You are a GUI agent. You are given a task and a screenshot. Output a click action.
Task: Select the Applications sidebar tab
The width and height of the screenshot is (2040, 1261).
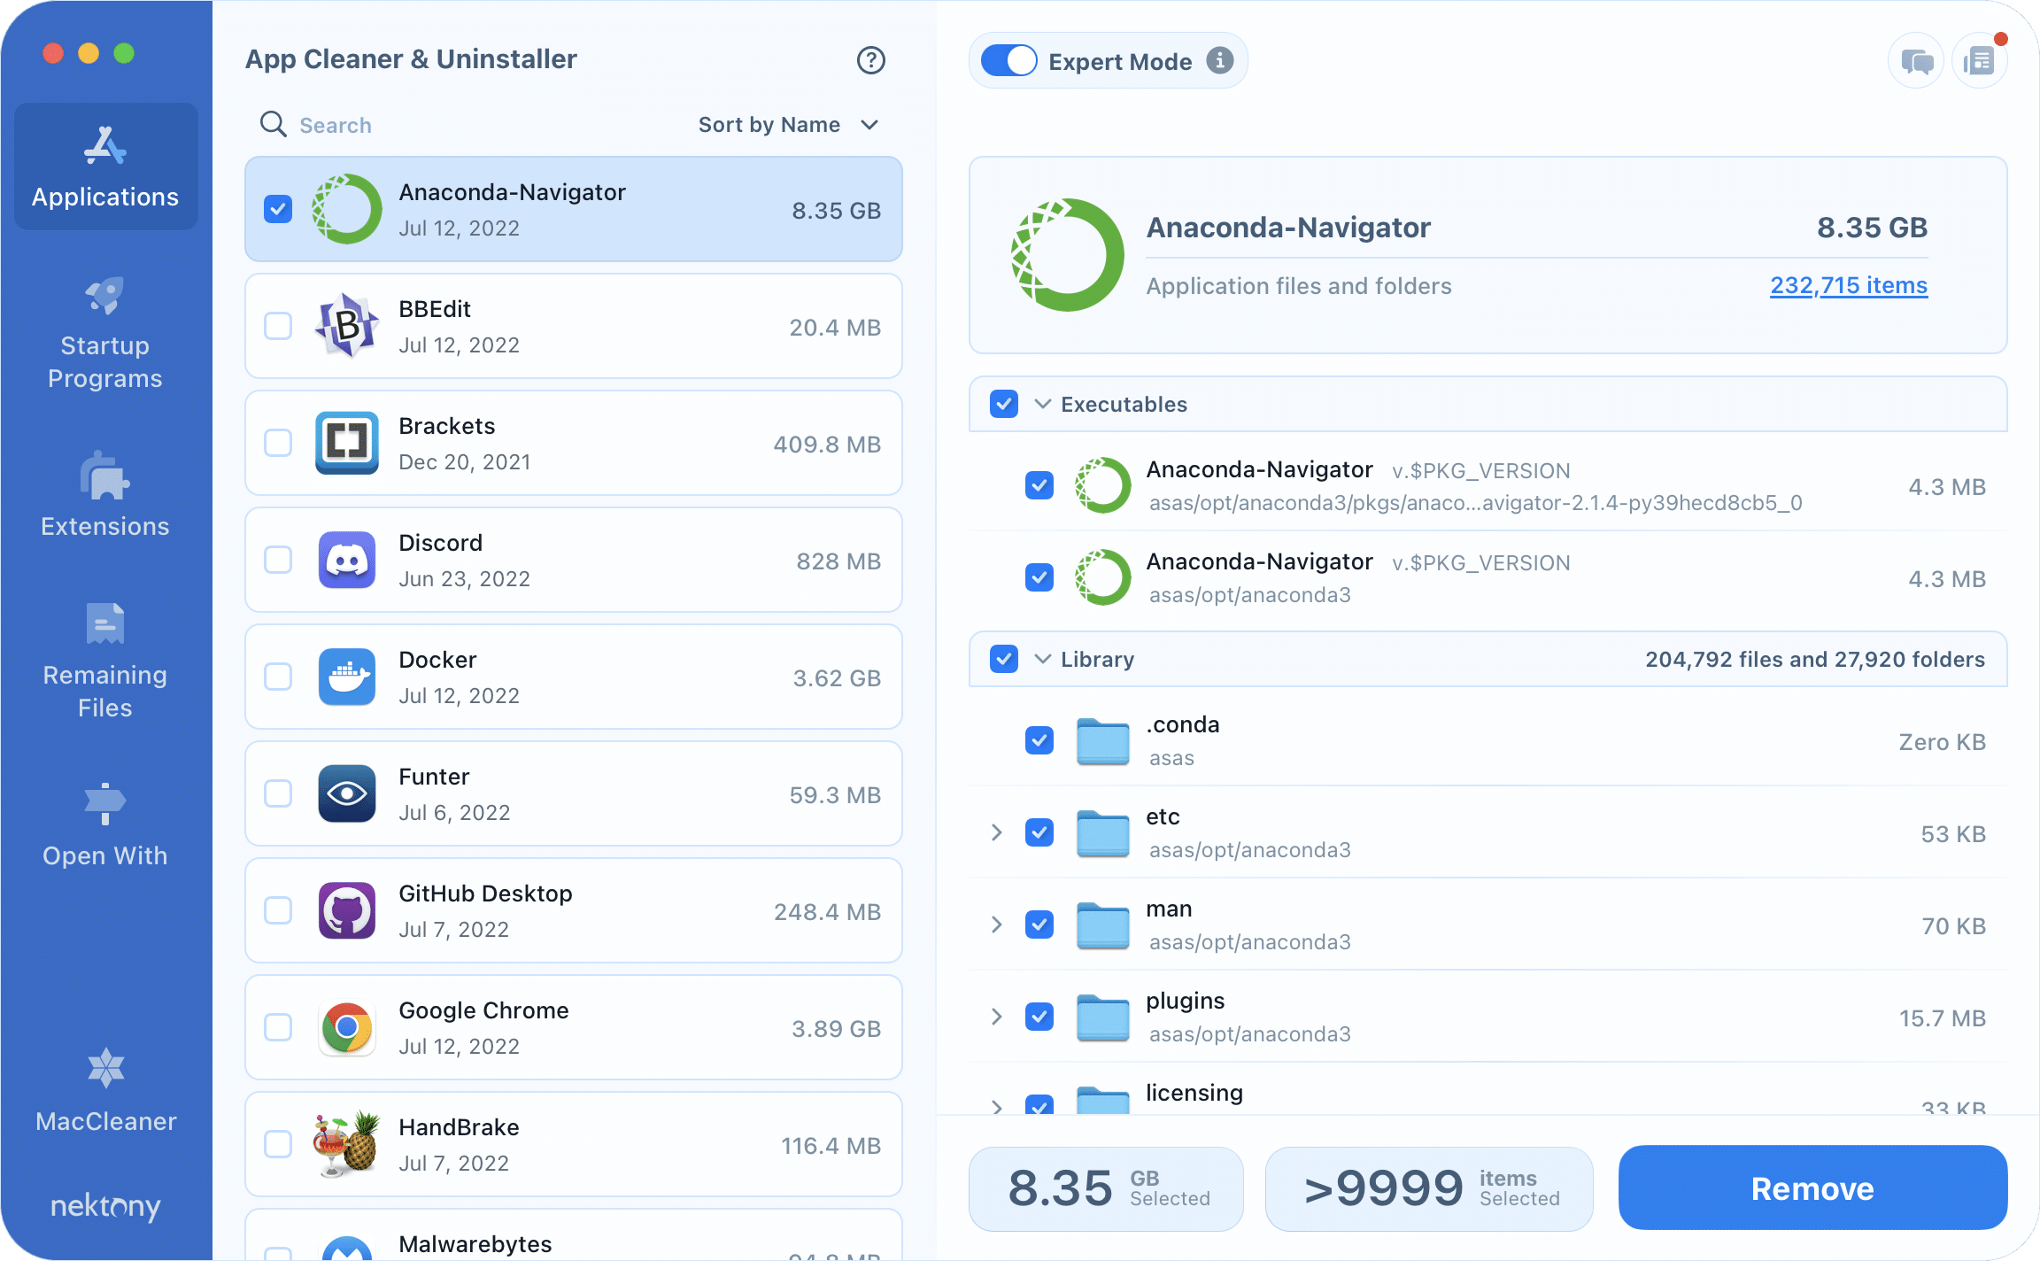tap(105, 166)
